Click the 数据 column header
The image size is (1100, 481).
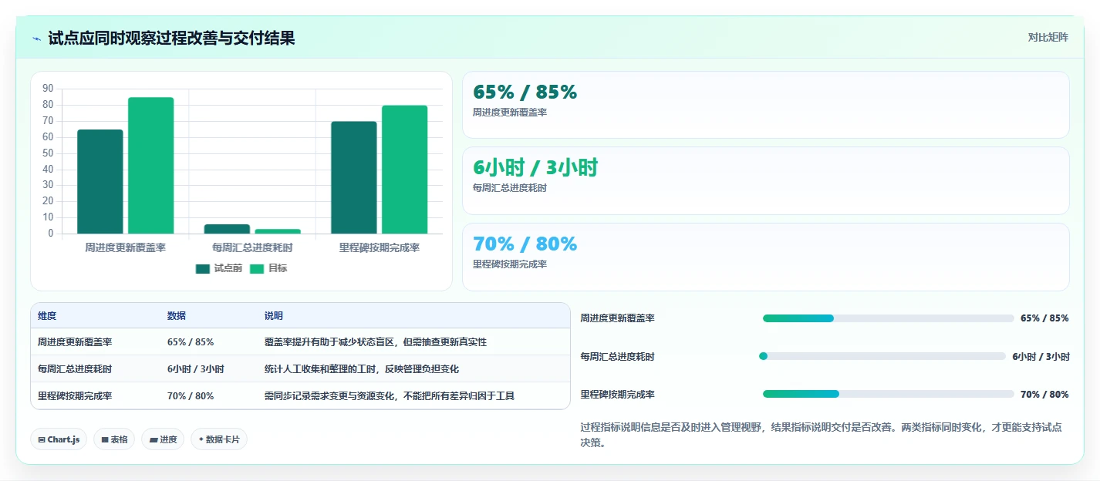click(177, 316)
